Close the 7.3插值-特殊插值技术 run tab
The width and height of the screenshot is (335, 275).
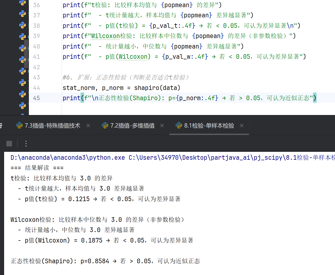[x=88, y=125]
